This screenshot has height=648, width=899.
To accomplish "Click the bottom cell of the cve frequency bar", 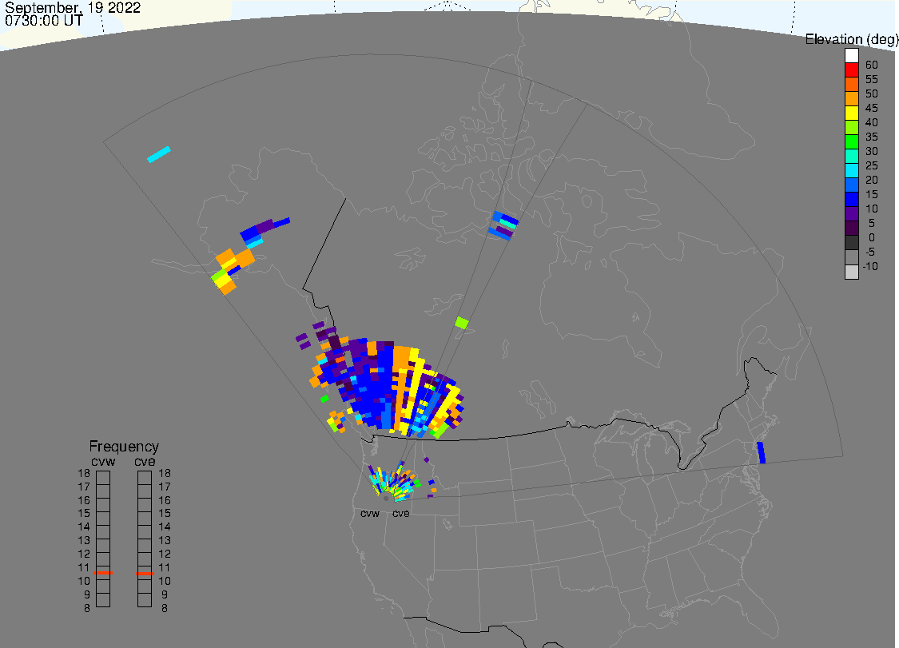I will coord(145,600).
